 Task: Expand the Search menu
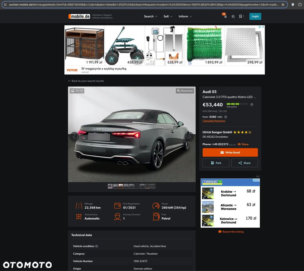pyautogui.click(x=150, y=16)
